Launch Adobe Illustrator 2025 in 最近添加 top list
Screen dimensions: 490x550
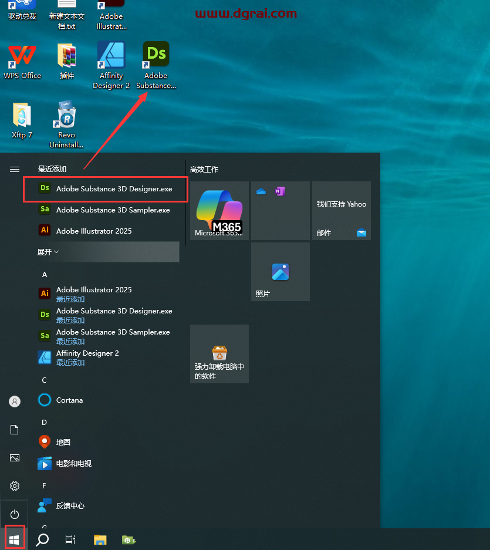[107, 231]
